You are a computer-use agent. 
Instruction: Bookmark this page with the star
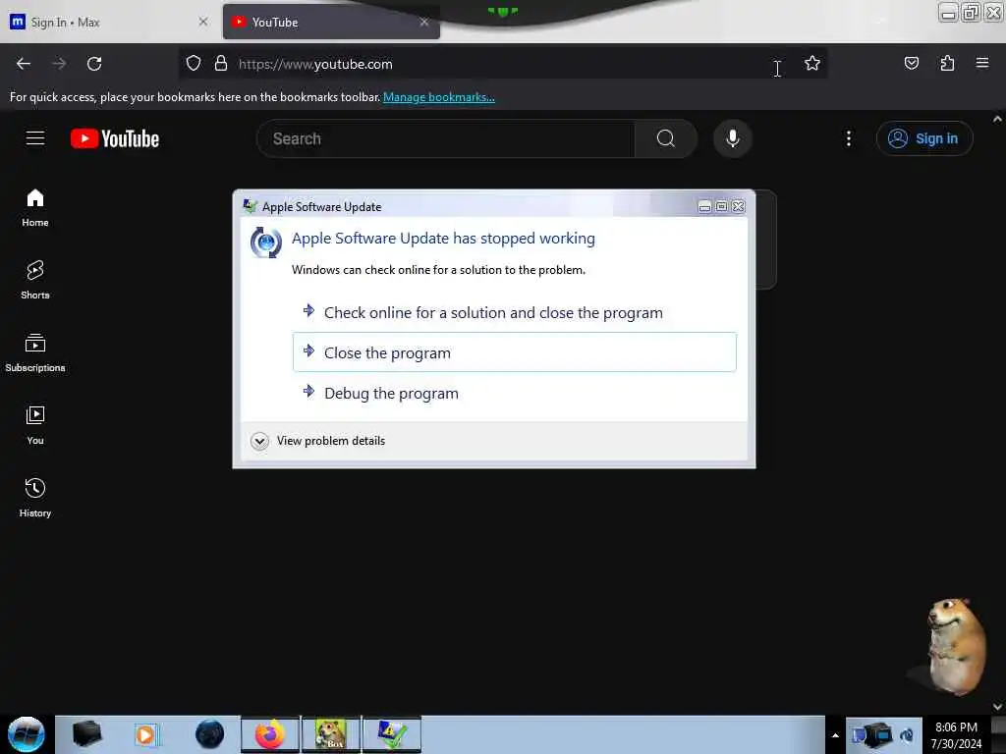811,64
